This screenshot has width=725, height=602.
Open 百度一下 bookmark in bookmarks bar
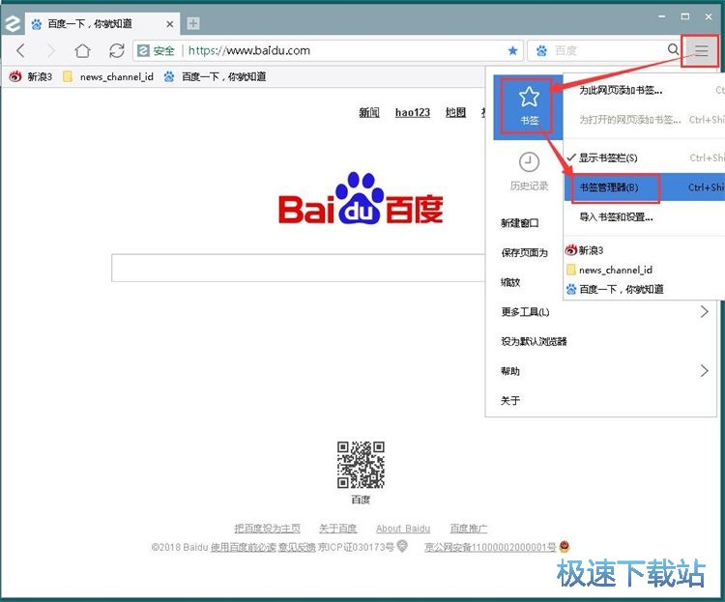216,76
